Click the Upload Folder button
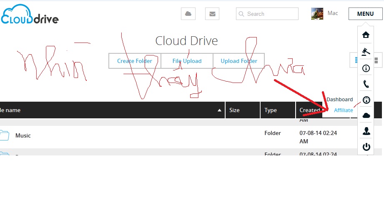Viewport: 384px width, 200px height. (x=239, y=61)
